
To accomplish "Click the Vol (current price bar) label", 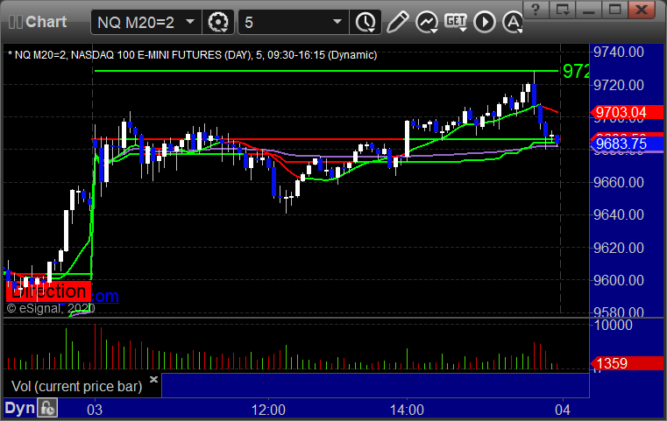I will [x=76, y=387].
